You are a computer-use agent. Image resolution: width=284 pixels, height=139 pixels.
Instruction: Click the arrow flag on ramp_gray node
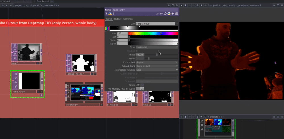point(16,82)
